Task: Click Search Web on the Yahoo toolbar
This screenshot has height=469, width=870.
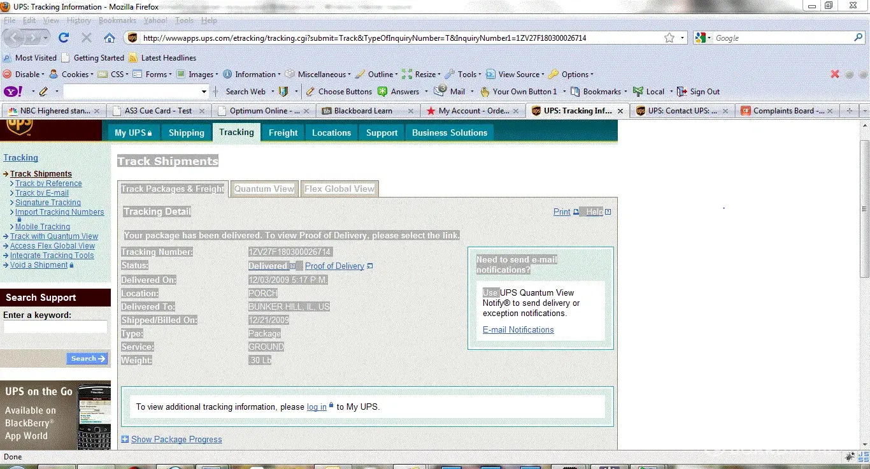Action: [x=245, y=92]
